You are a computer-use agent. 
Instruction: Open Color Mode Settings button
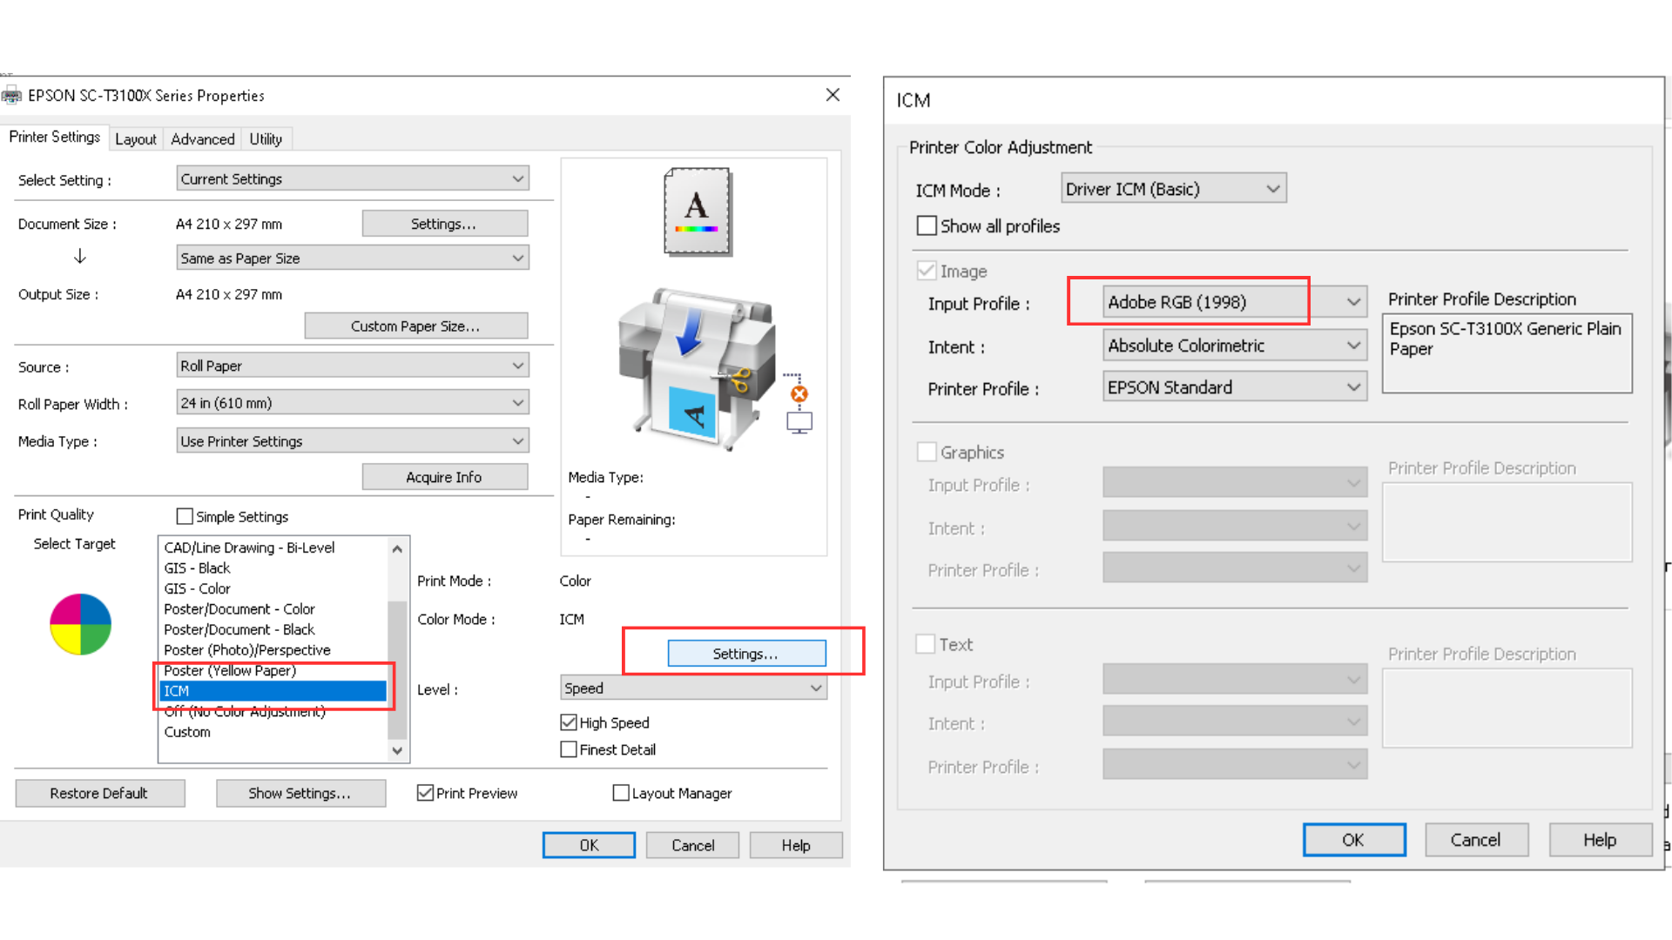745,654
